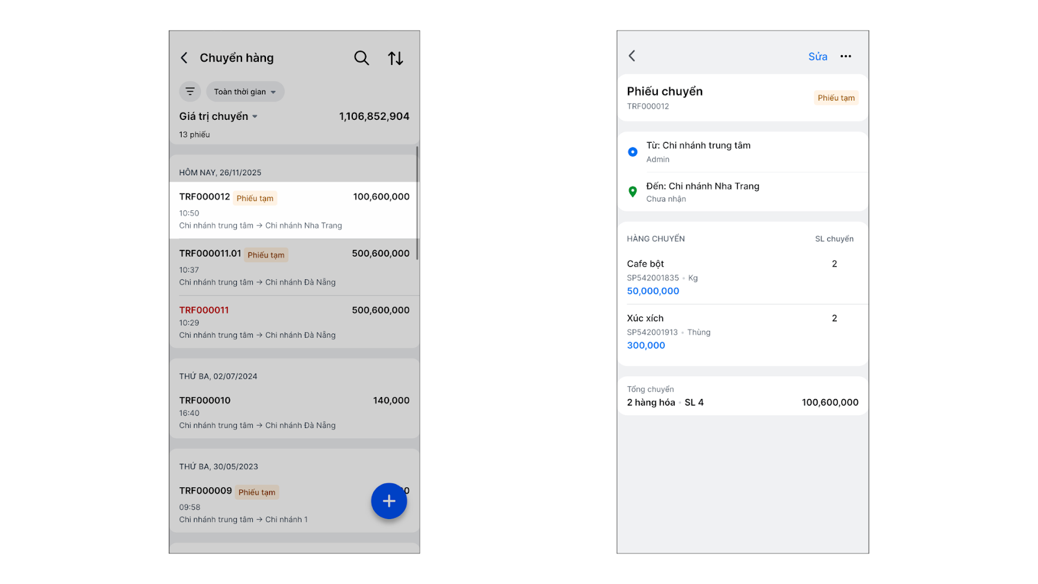Click product code SP542001913
1038x584 pixels.
[652, 332]
